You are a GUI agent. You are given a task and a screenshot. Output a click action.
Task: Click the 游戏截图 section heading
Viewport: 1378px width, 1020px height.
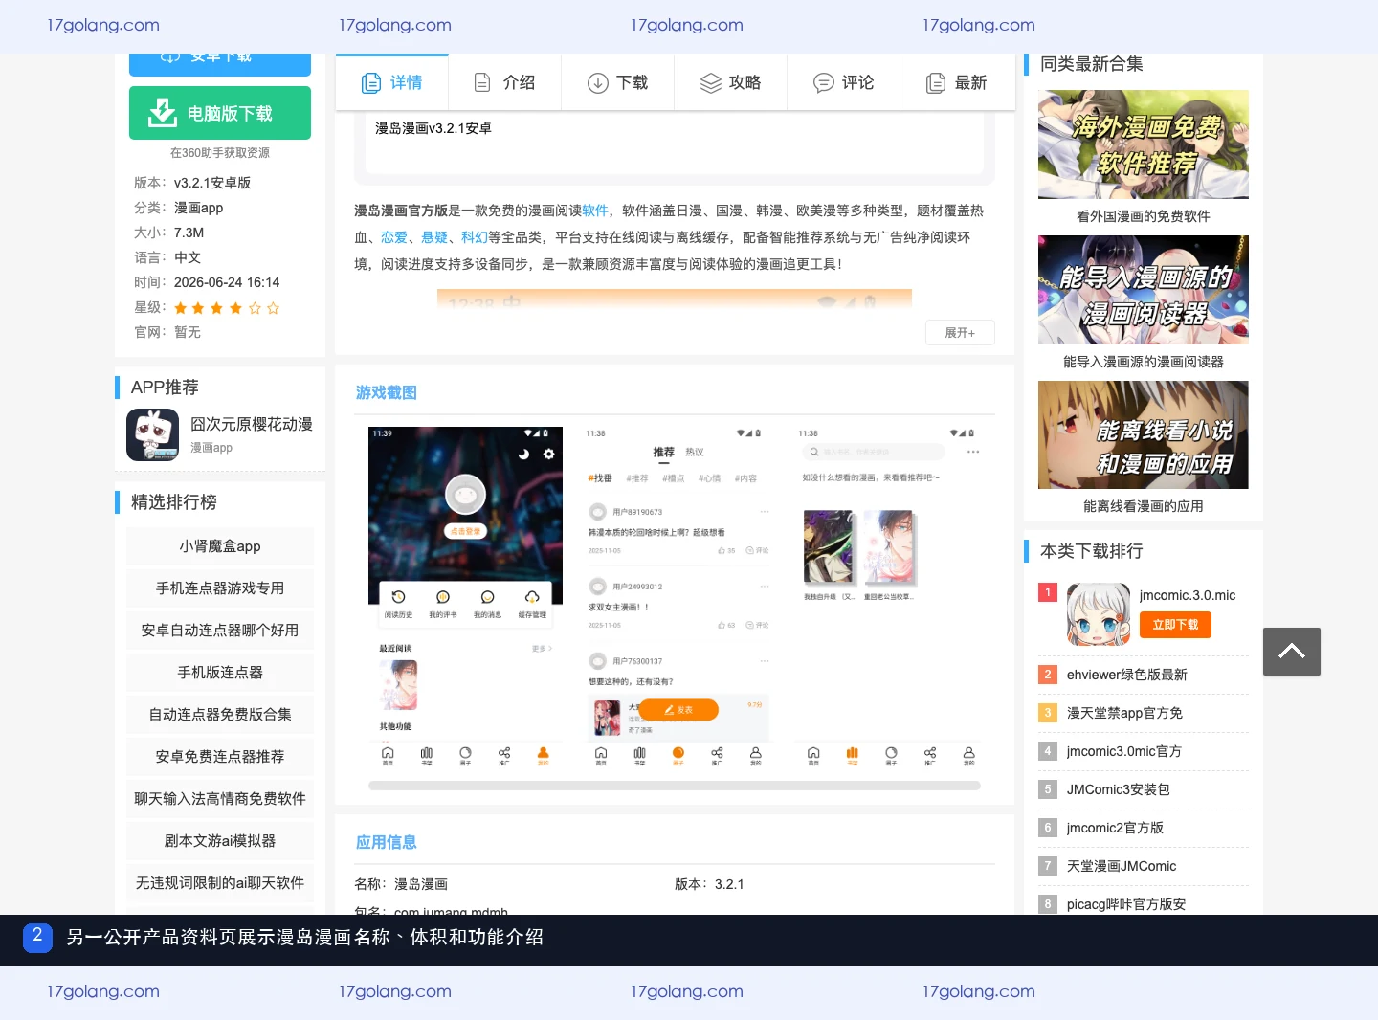pos(387,392)
